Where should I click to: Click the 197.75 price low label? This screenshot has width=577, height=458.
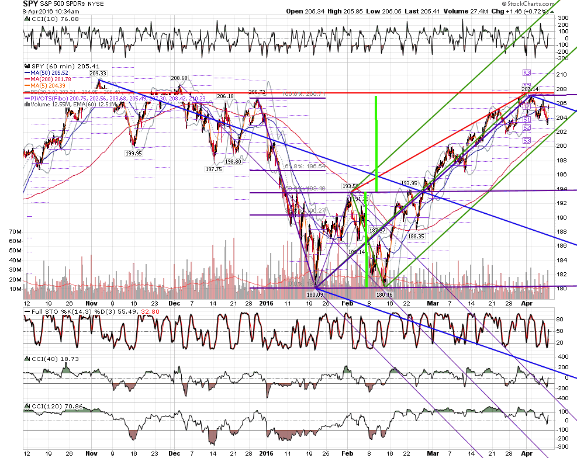tap(214, 169)
